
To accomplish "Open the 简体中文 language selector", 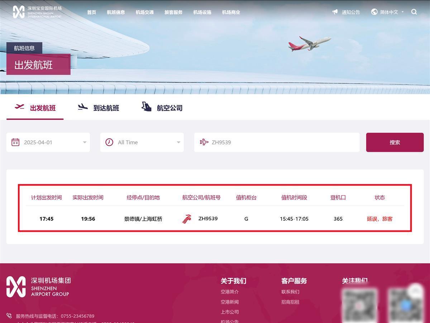I will pyautogui.click(x=389, y=12).
